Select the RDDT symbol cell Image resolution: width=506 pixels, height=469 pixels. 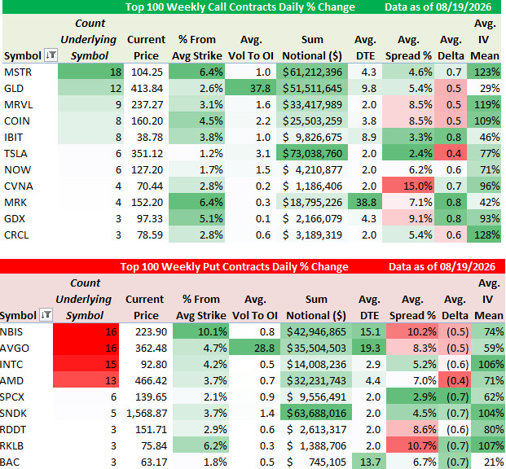26,429
